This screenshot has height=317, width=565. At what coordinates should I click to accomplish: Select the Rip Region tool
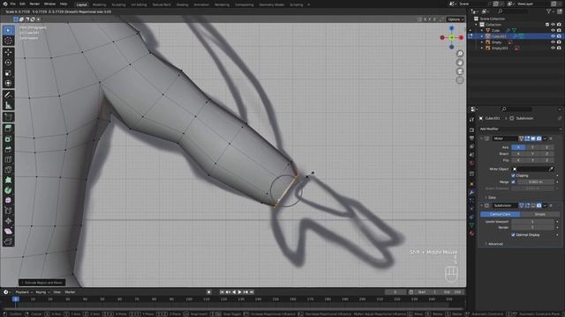coord(8,241)
